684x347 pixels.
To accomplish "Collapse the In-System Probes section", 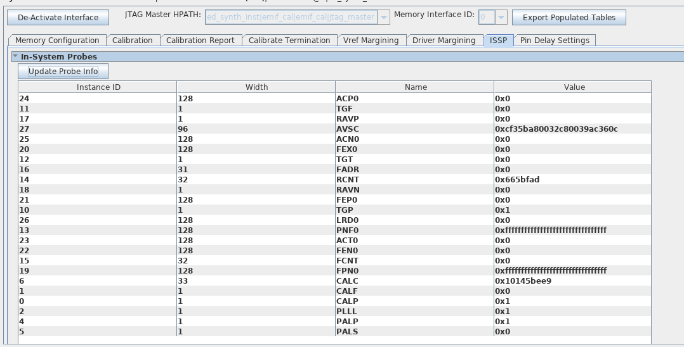I will tap(15, 56).
